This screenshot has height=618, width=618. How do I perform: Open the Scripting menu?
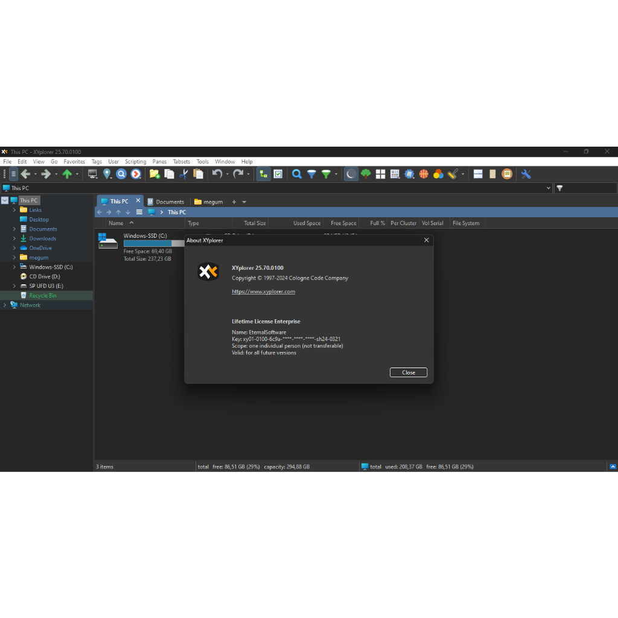[x=135, y=162]
